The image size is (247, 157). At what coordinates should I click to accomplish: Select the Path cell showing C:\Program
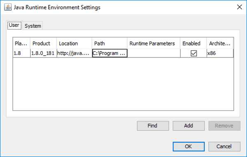point(110,53)
